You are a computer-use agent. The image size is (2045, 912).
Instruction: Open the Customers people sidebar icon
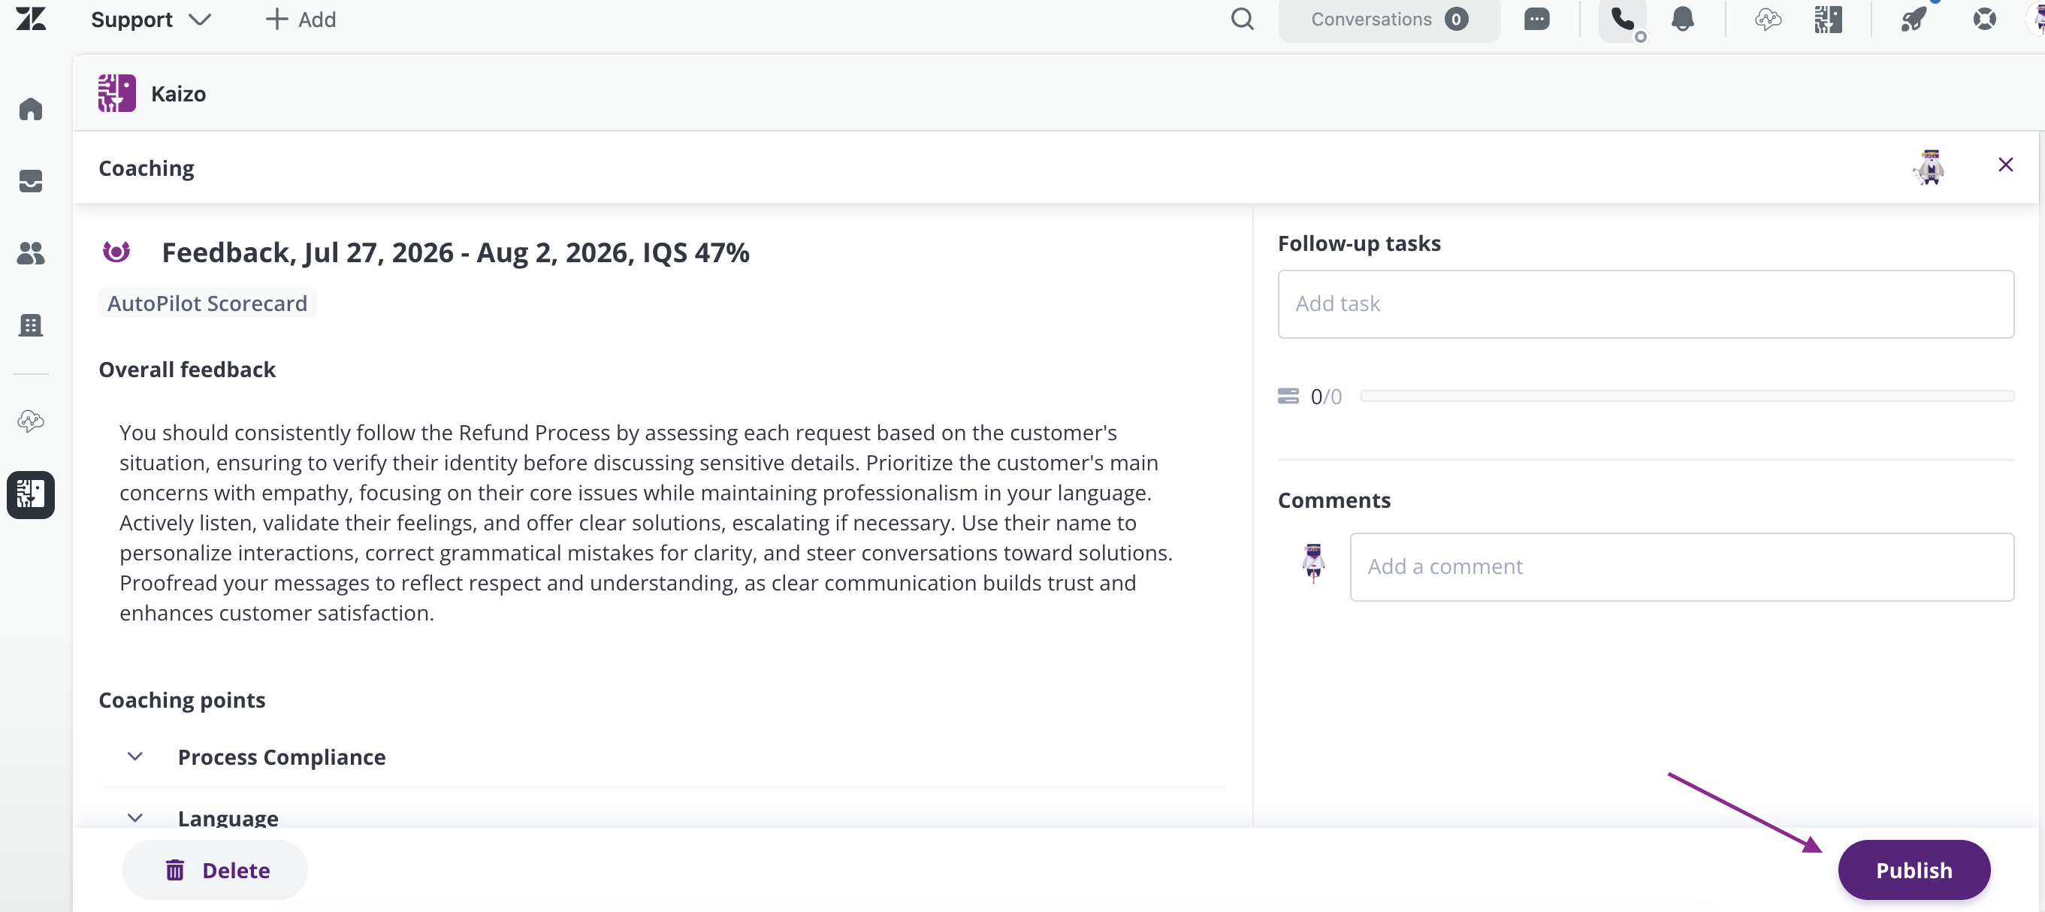pyautogui.click(x=31, y=253)
